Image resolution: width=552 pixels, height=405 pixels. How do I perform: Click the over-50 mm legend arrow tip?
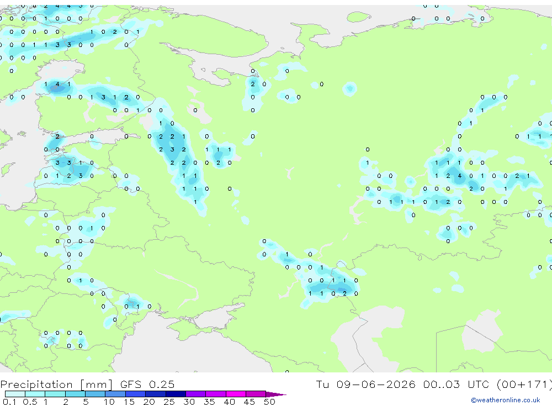(x=276, y=395)
